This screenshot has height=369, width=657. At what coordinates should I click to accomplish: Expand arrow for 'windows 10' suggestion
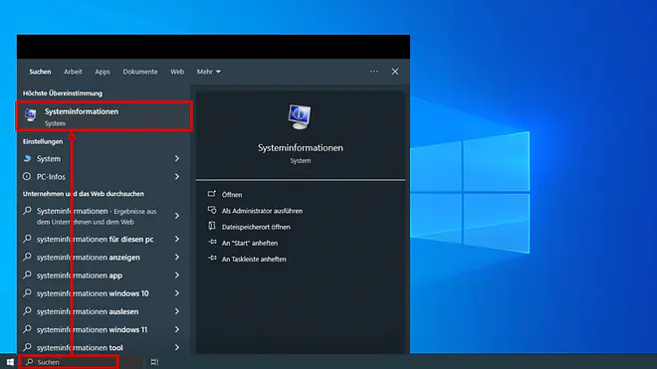[x=177, y=293]
